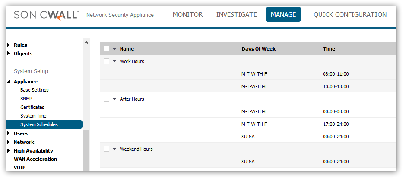This screenshot has width=403, height=178.
Task: Collapse the Appliance sidebar section
Action: 9,82
